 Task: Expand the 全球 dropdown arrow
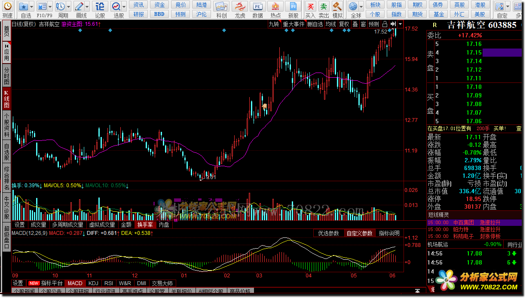point(361,7)
